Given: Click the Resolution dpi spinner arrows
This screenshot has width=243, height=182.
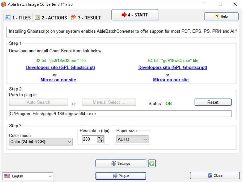Looking at the screenshot, I should click(101, 139).
